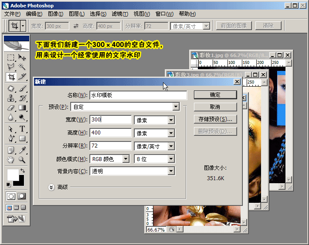This screenshot has height=245, width=309.
Task: Click the 宽度 field showing 300
Action: coord(110,120)
